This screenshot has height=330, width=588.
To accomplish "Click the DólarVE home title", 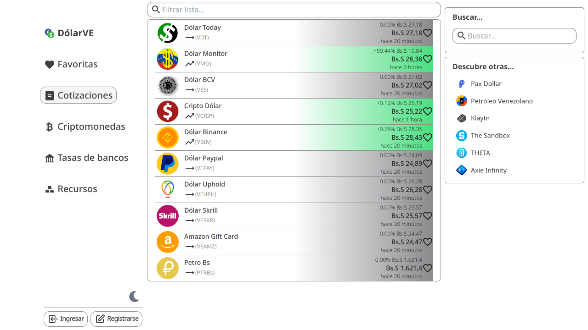I will [x=75, y=33].
